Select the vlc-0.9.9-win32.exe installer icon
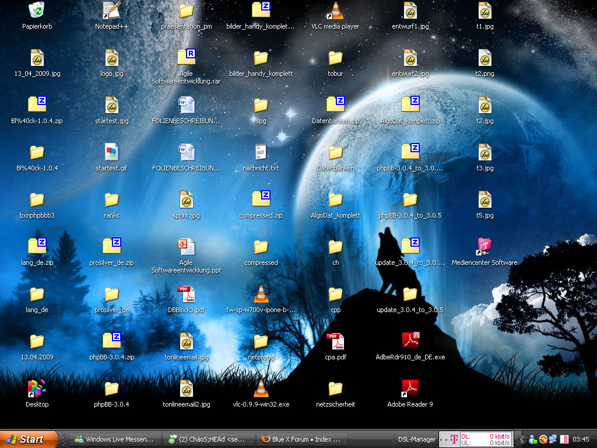 coord(261,388)
